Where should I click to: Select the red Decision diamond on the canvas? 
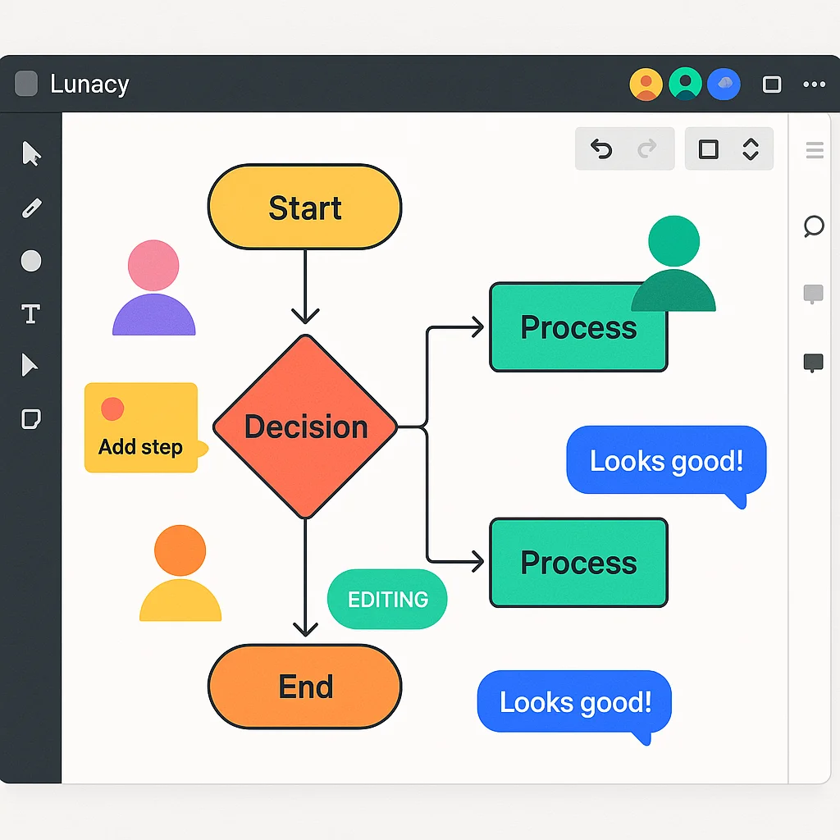[305, 426]
